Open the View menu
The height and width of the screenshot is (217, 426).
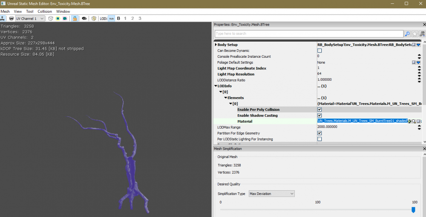pyautogui.click(x=17, y=11)
